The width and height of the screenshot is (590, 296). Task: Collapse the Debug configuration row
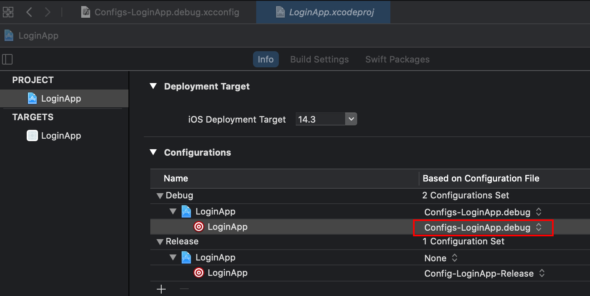[160, 196]
